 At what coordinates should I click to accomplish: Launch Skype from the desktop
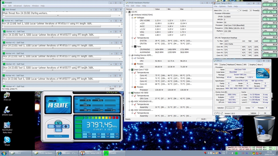coord(7,141)
